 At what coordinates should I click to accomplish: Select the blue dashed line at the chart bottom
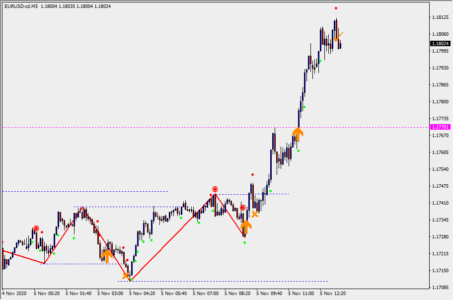click(224, 281)
